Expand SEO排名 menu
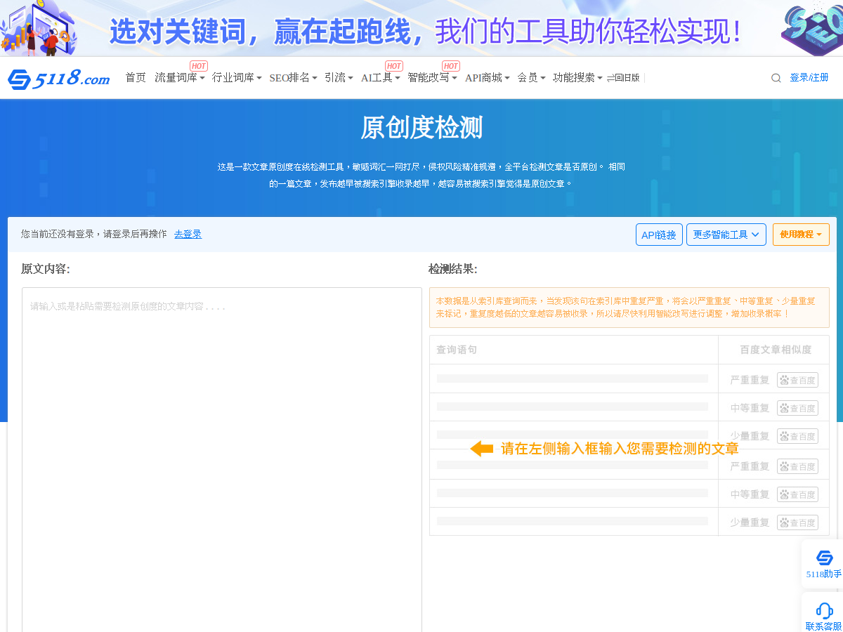Screen dimensions: 843x632 (x=294, y=78)
